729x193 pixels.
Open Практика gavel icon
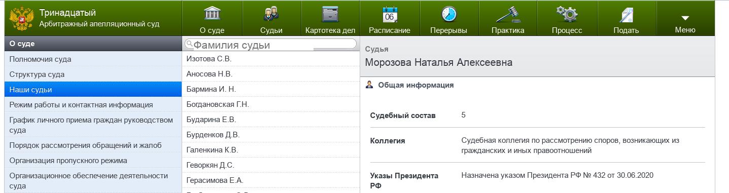pyautogui.click(x=508, y=14)
